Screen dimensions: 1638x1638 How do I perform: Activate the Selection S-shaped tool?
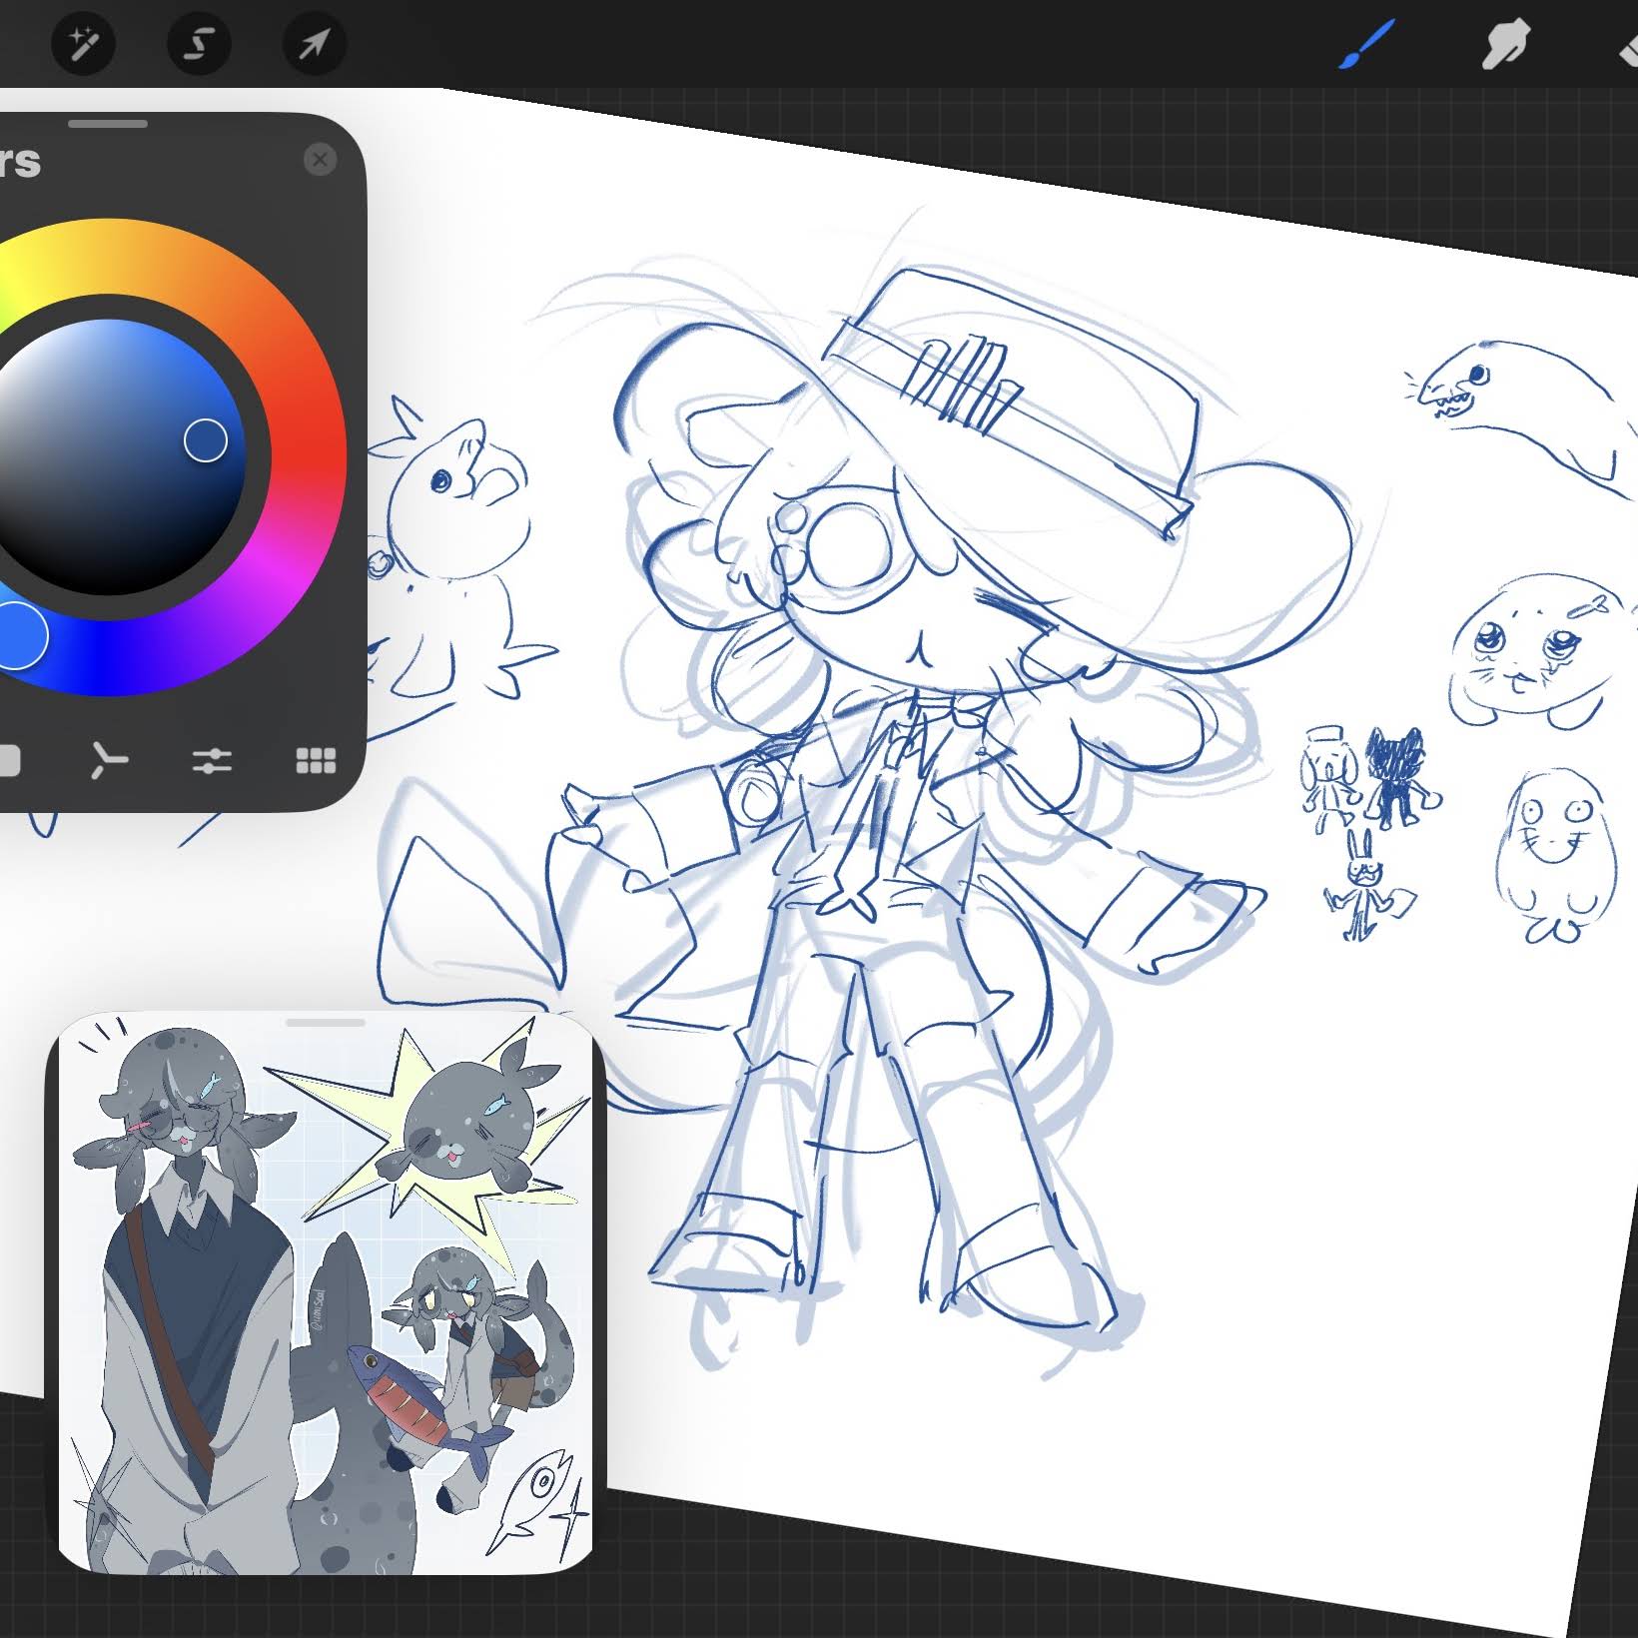tap(199, 44)
